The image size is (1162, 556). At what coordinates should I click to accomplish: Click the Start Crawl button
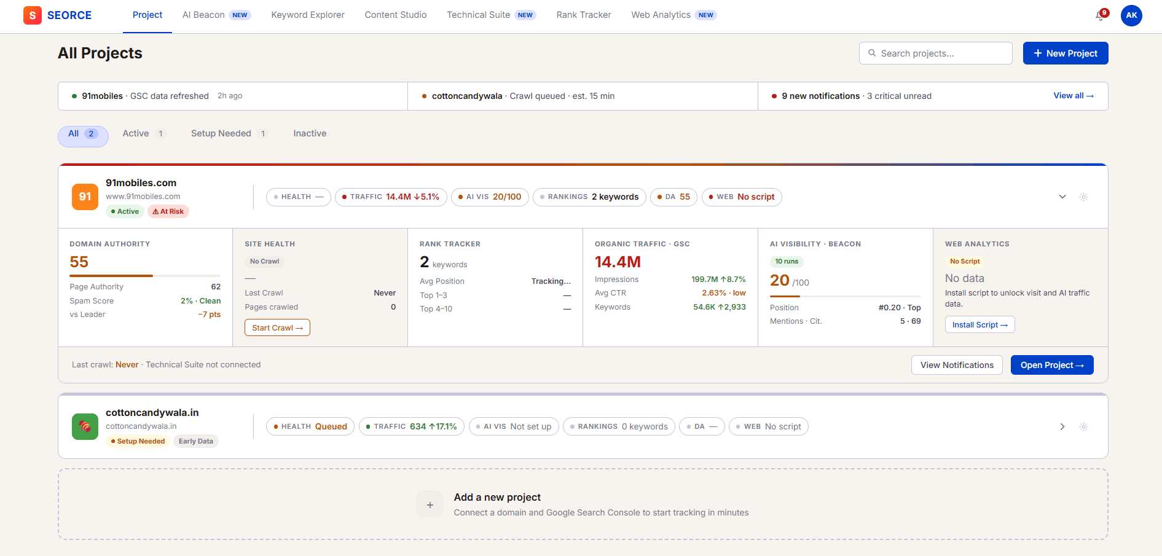277,327
